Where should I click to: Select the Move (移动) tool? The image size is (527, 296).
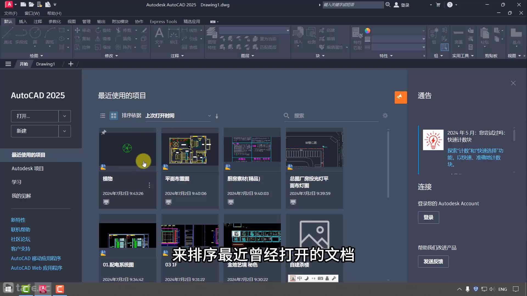click(x=83, y=30)
